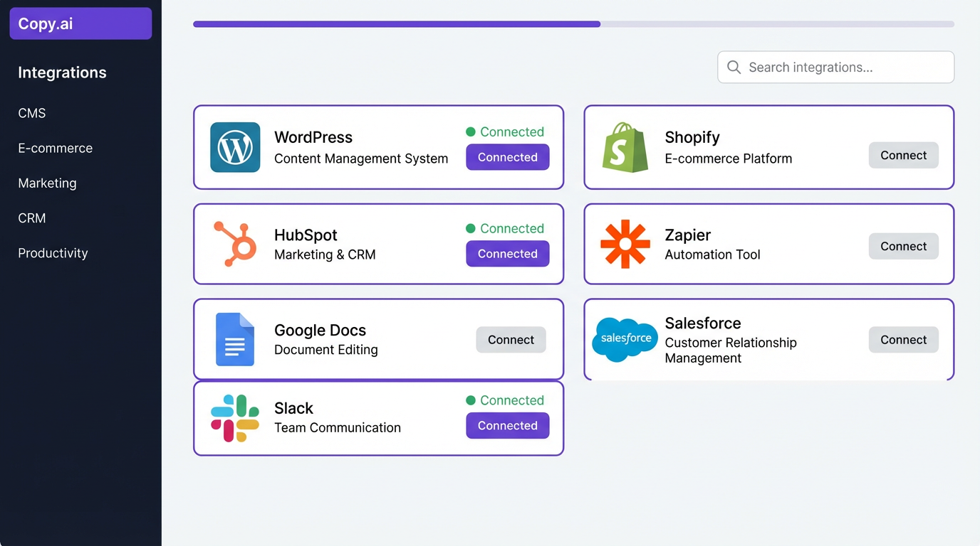Click the WordPress logo icon
Screen dimensions: 980x546
coord(235,147)
